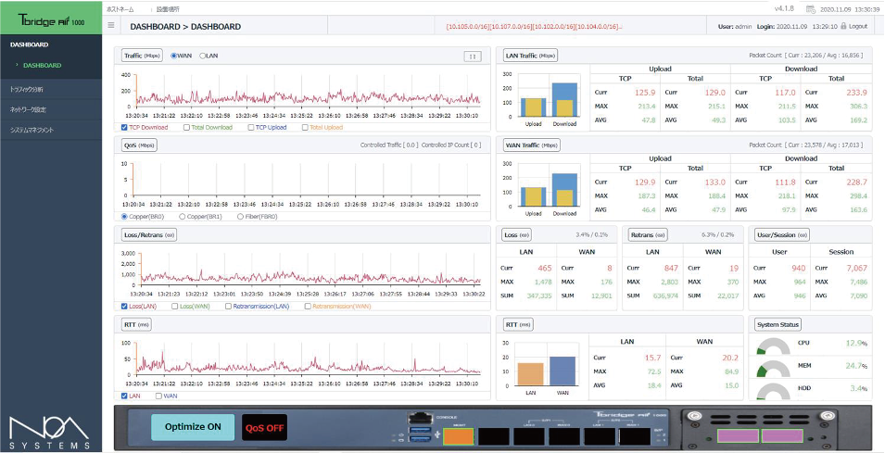
Task: Select the LAN radio button for Traffic
Action: click(203, 57)
